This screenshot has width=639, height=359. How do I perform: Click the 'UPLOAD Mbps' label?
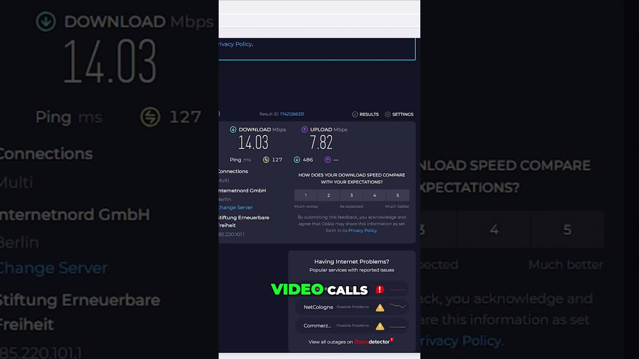328,130
